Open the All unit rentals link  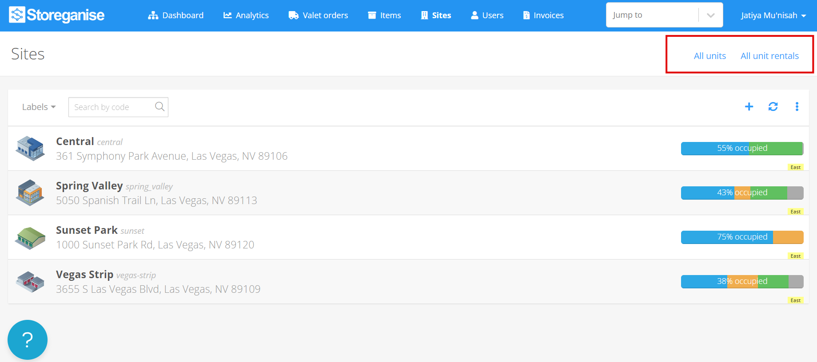[769, 56]
